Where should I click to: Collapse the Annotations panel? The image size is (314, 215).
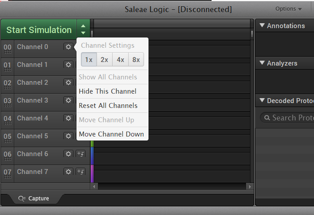(x=262, y=26)
